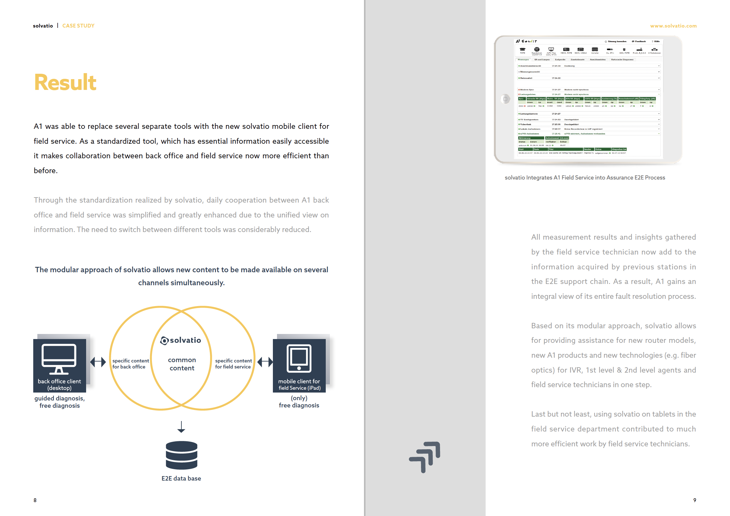Select the Messungen tab
Image resolution: width=730 pixels, height=516 pixels.
523,60
